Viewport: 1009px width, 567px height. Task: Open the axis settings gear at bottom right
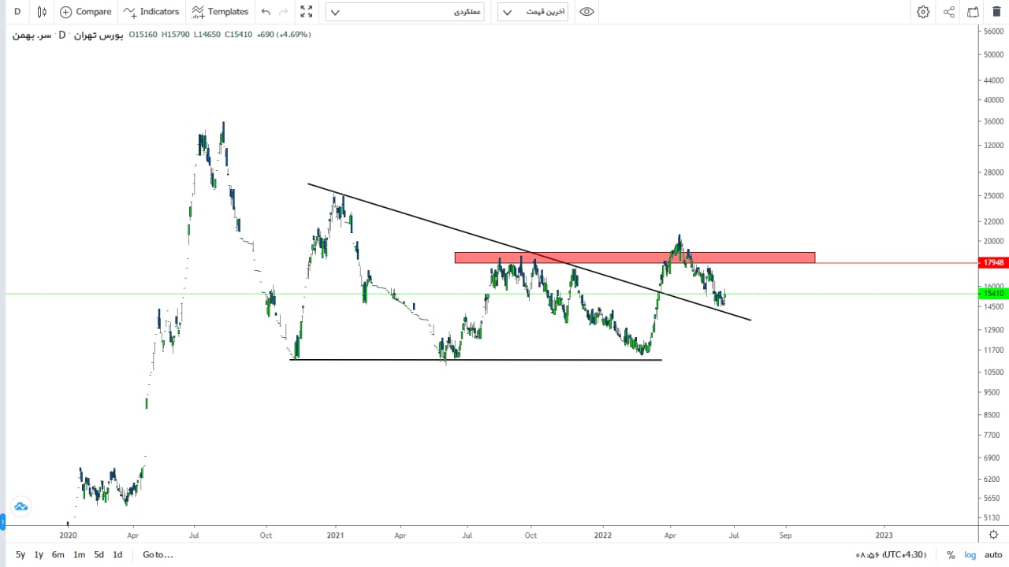click(993, 535)
